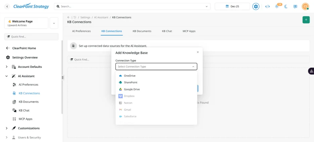Click the dark floating widget icon at right edge
This screenshot has height=142, width=314.
pos(311,71)
